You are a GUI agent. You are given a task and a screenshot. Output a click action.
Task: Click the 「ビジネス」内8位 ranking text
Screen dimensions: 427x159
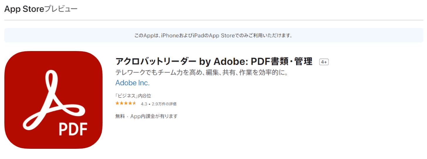point(133,95)
